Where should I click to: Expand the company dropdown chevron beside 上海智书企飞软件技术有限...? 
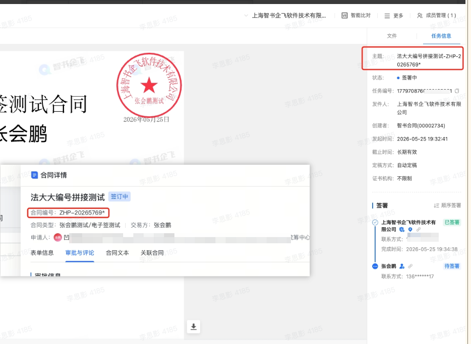[x=246, y=15]
